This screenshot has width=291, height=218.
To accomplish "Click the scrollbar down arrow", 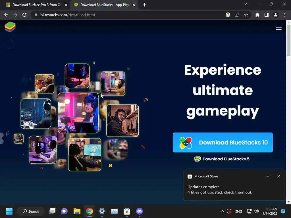I will pyautogui.click(x=288, y=202).
